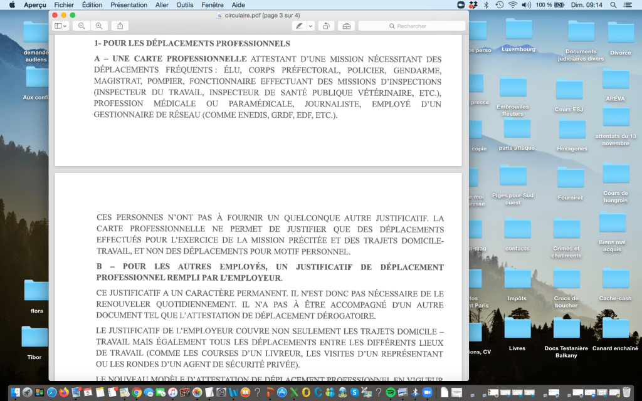Click the zoom out magnifier button
Image resolution: width=642 pixels, height=401 pixels.
pyautogui.click(x=82, y=26)
